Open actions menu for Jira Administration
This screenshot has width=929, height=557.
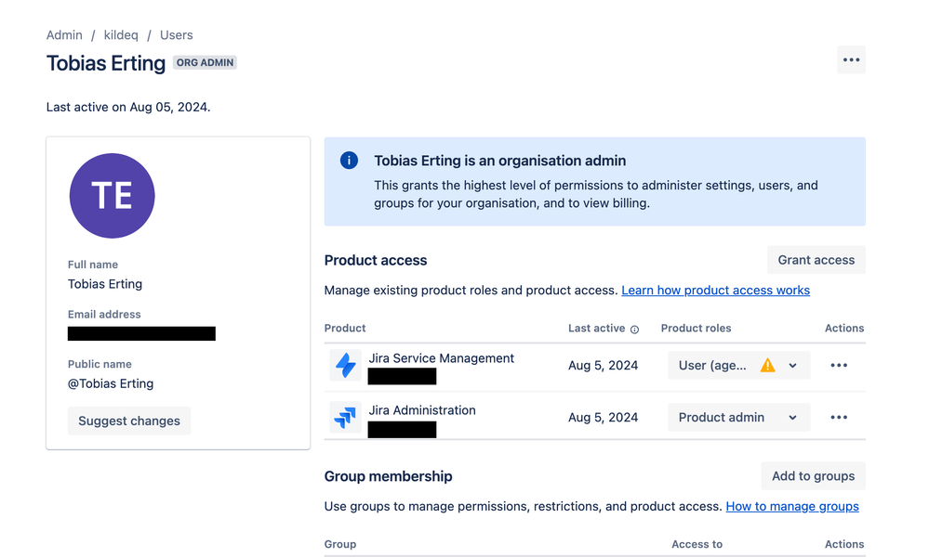pos(839,418)
